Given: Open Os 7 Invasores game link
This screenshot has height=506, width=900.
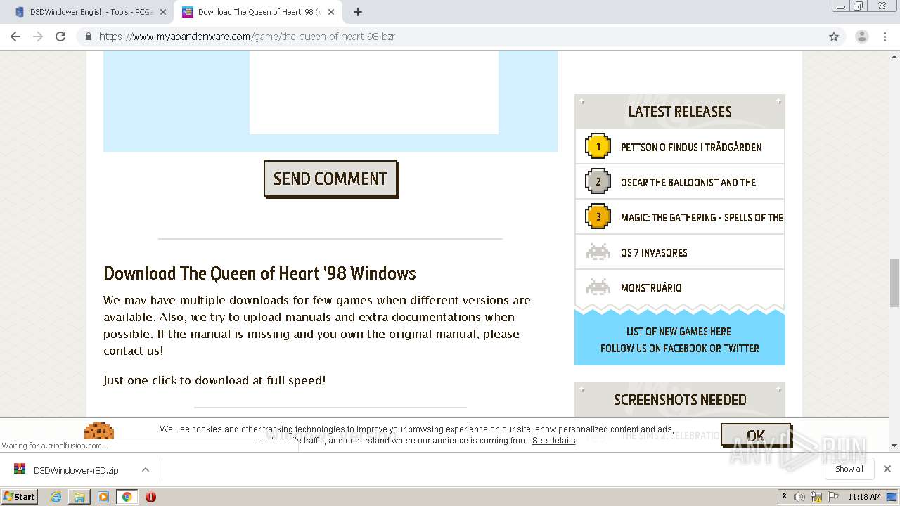Looking at the screenshot, I should click(654, 252).
